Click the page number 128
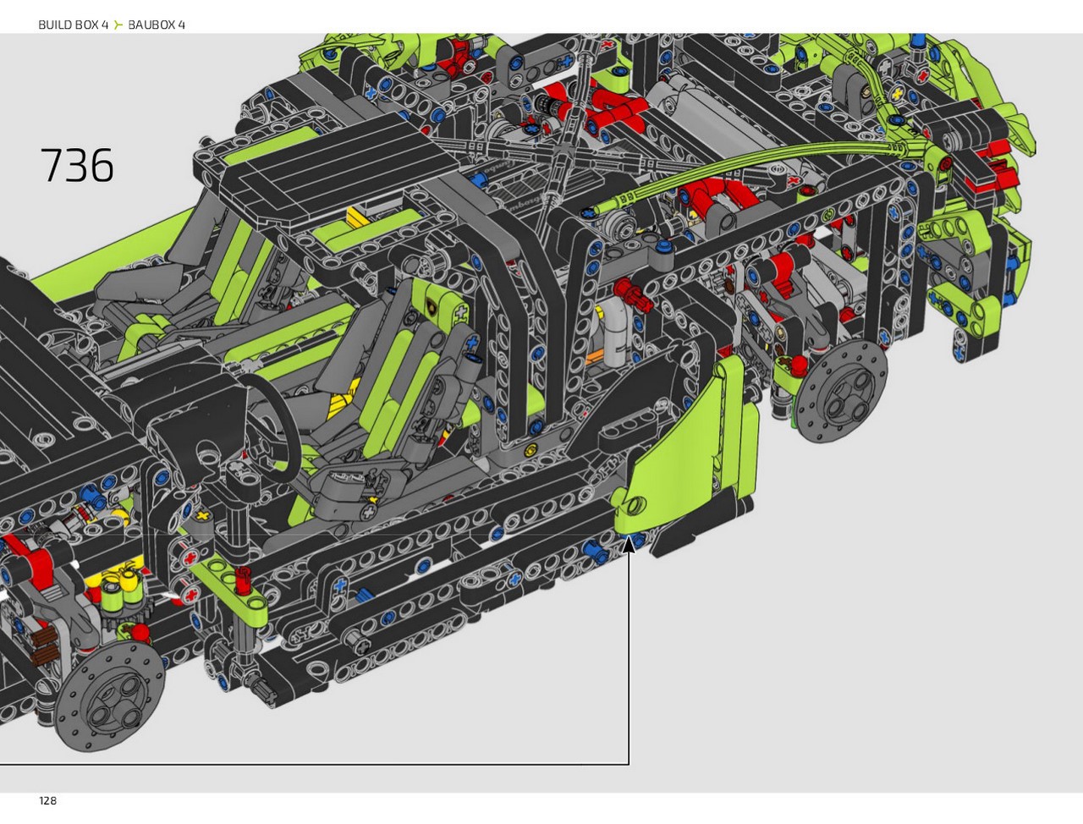The width and height of the screenshot is (1083, 824). tap(47, 800)
